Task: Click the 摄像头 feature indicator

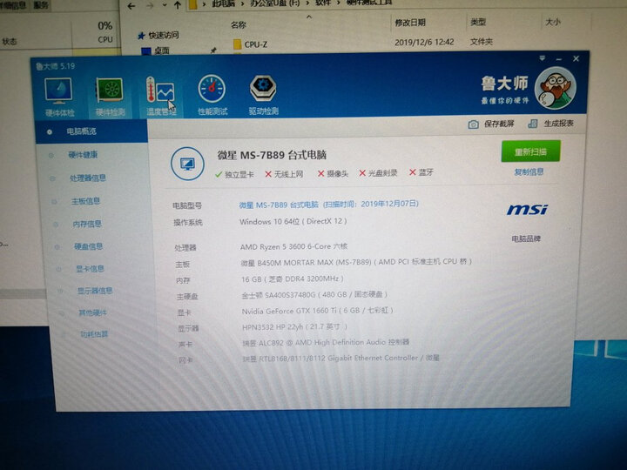Action: [333, 173]
